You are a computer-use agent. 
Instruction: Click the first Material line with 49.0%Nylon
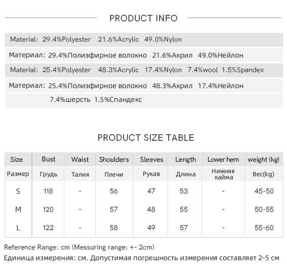[96, 39]
